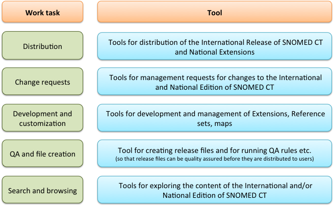
Task: Click the Extensions, Reference sets, maps tool box
Action: (x=215, y=118)
